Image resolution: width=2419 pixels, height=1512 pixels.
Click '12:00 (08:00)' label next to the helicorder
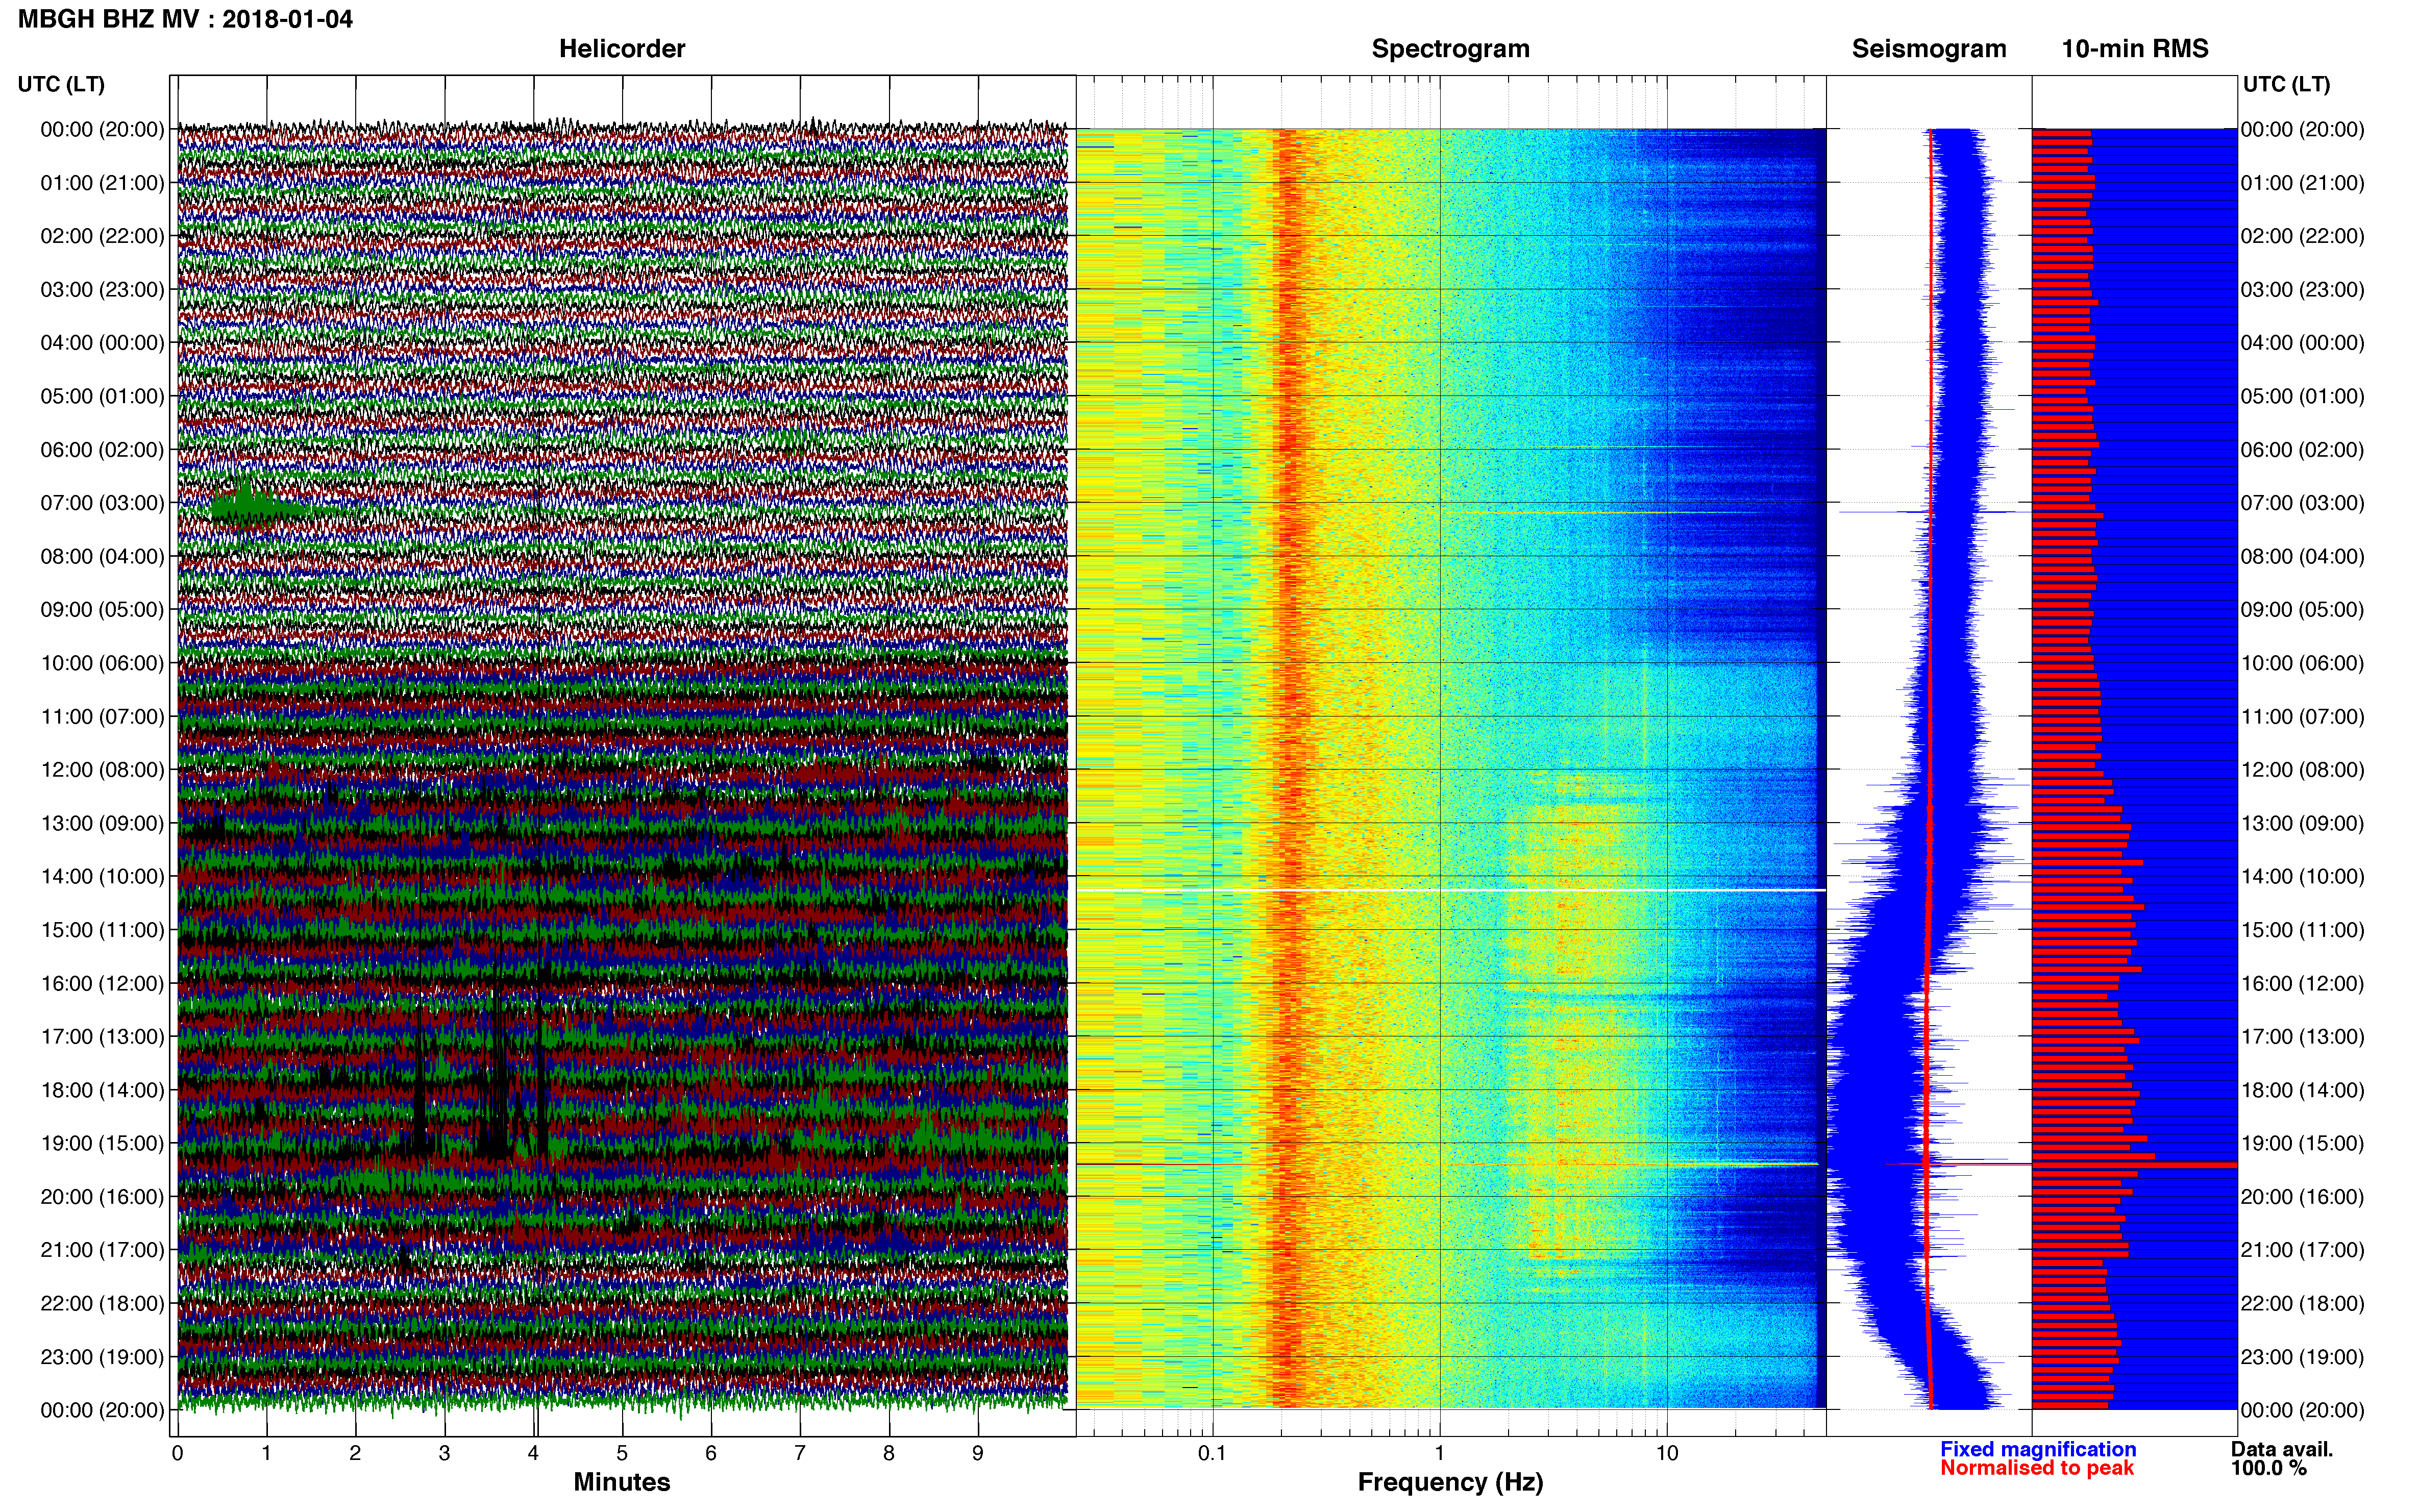click(102, 770)
